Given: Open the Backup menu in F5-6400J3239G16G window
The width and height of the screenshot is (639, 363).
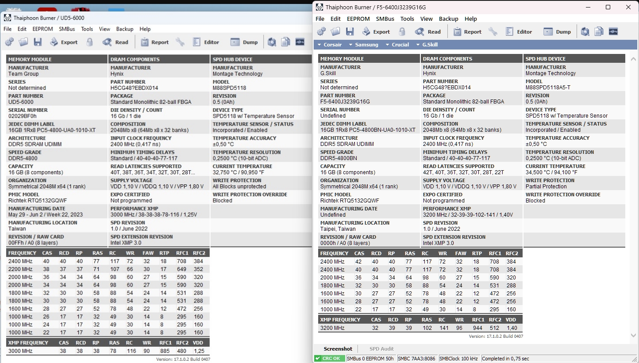Looking at the screenshot, I should 449,19.
